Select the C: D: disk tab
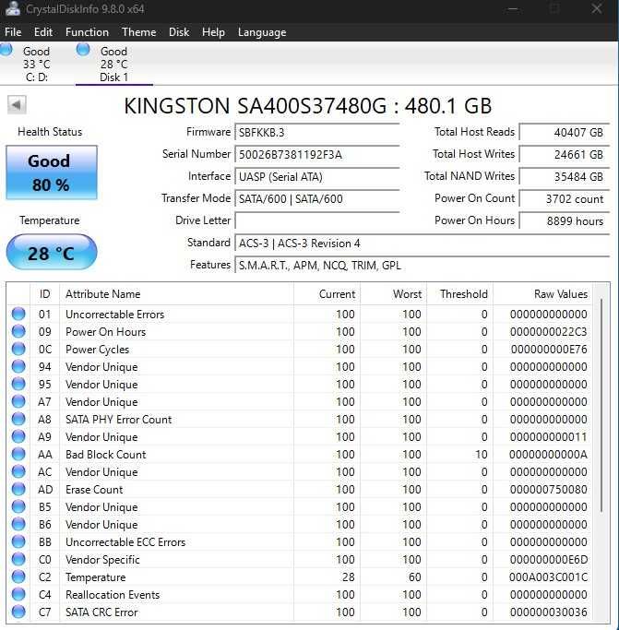Image resolution: width=619 pixels, height=630 pixels. coord(36,64)
